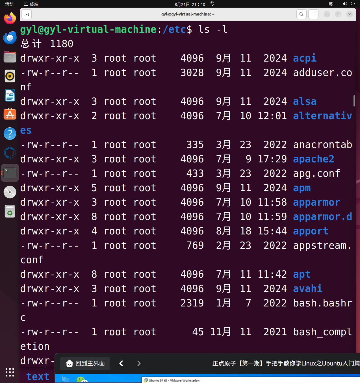Click the terminal search icon
Screen dimensions: 360x383
(302, 14)
